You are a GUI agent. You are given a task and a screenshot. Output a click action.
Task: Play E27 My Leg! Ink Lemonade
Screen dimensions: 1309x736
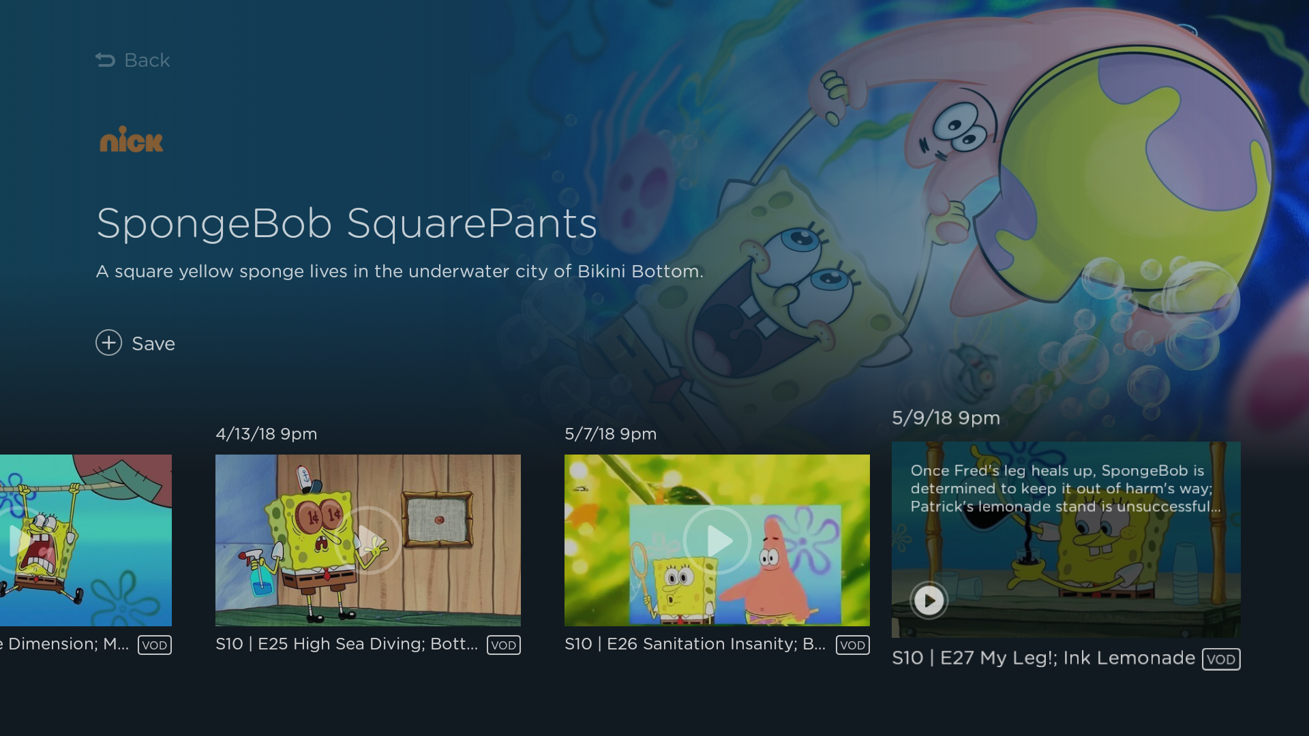929,600
